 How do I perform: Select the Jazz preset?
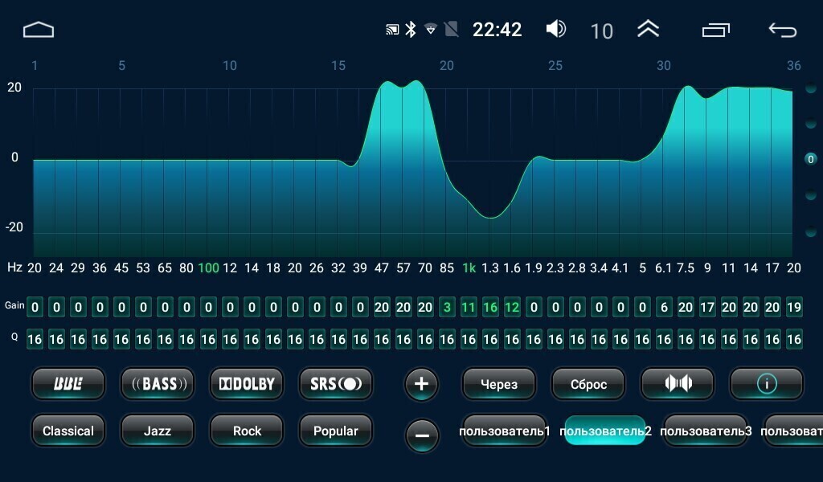point(158,431)
